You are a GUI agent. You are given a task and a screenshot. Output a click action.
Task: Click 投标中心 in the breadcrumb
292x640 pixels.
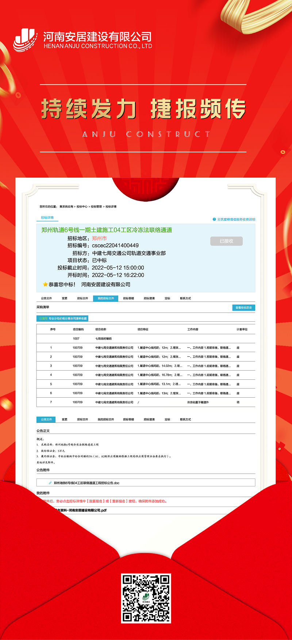(82, 207)
